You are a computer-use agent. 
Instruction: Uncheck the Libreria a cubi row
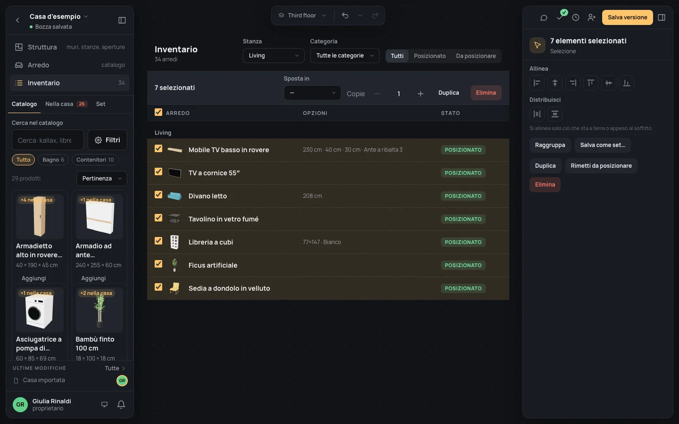click(x=158, y=241)
